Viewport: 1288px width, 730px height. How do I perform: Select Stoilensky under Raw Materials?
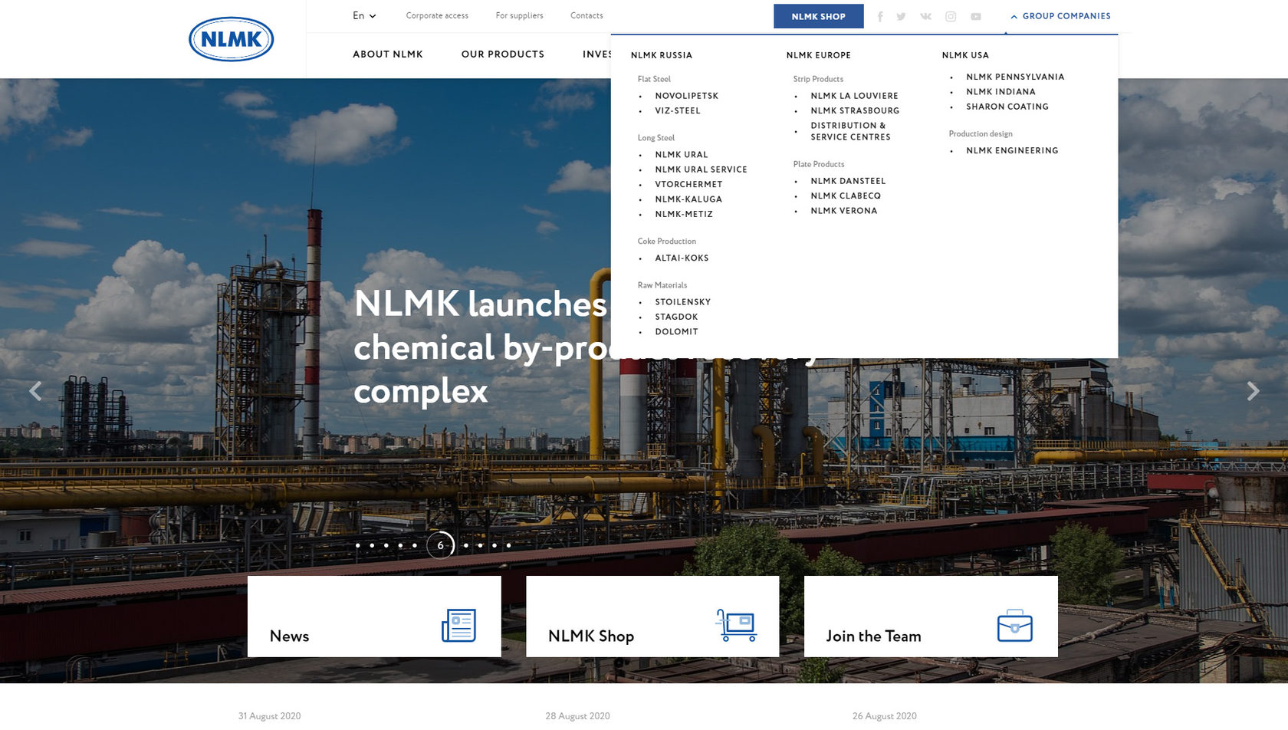click(x=682, y=302)
